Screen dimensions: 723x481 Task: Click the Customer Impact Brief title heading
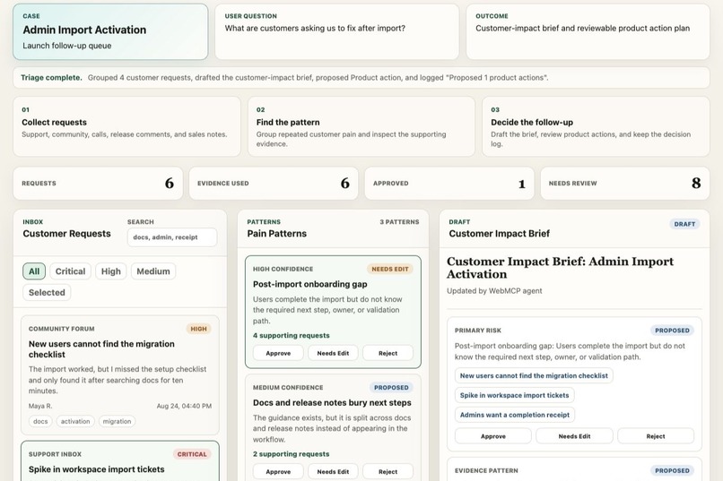tap(560, 268)
